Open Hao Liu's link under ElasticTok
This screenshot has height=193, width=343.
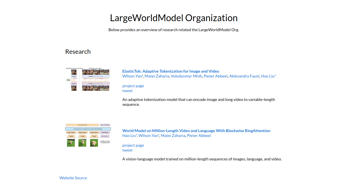click(x=268, y=76)
